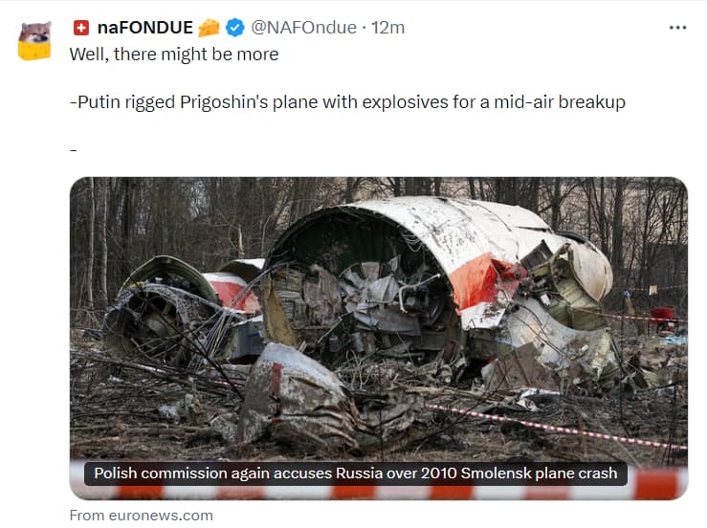The width and height of the screenshot is (707, 528).
Task: Open the tweet via its 12m timestamp
Action: 387,28
